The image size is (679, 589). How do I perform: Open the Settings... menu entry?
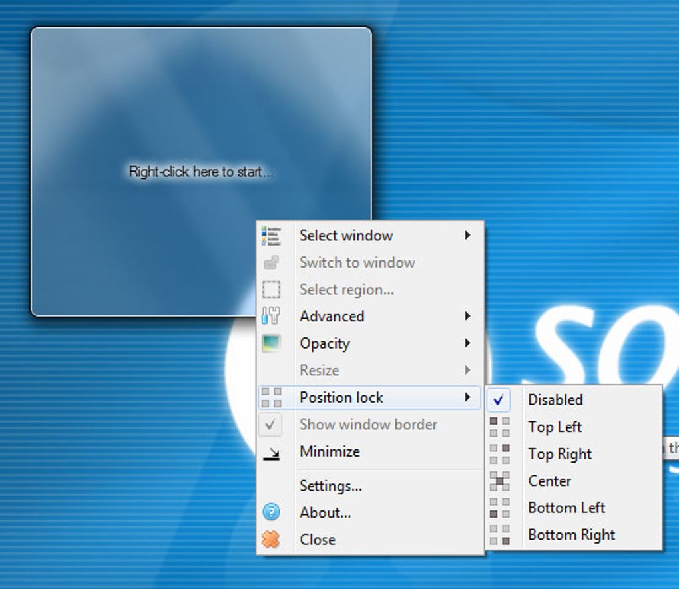(331, 486)
